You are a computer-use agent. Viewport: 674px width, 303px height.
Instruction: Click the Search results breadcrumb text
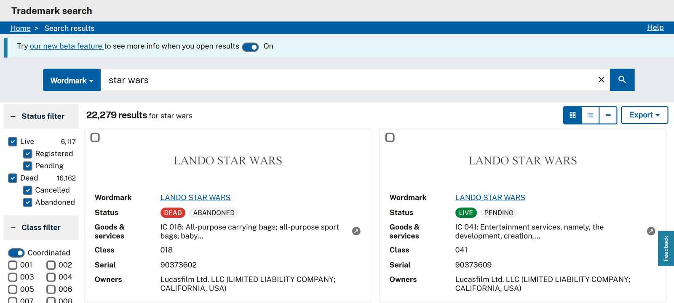pyautogui.click(x=70, y=28)
